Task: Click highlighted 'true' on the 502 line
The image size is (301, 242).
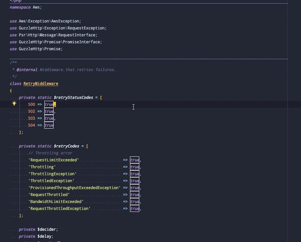Action: click(49, 112)
